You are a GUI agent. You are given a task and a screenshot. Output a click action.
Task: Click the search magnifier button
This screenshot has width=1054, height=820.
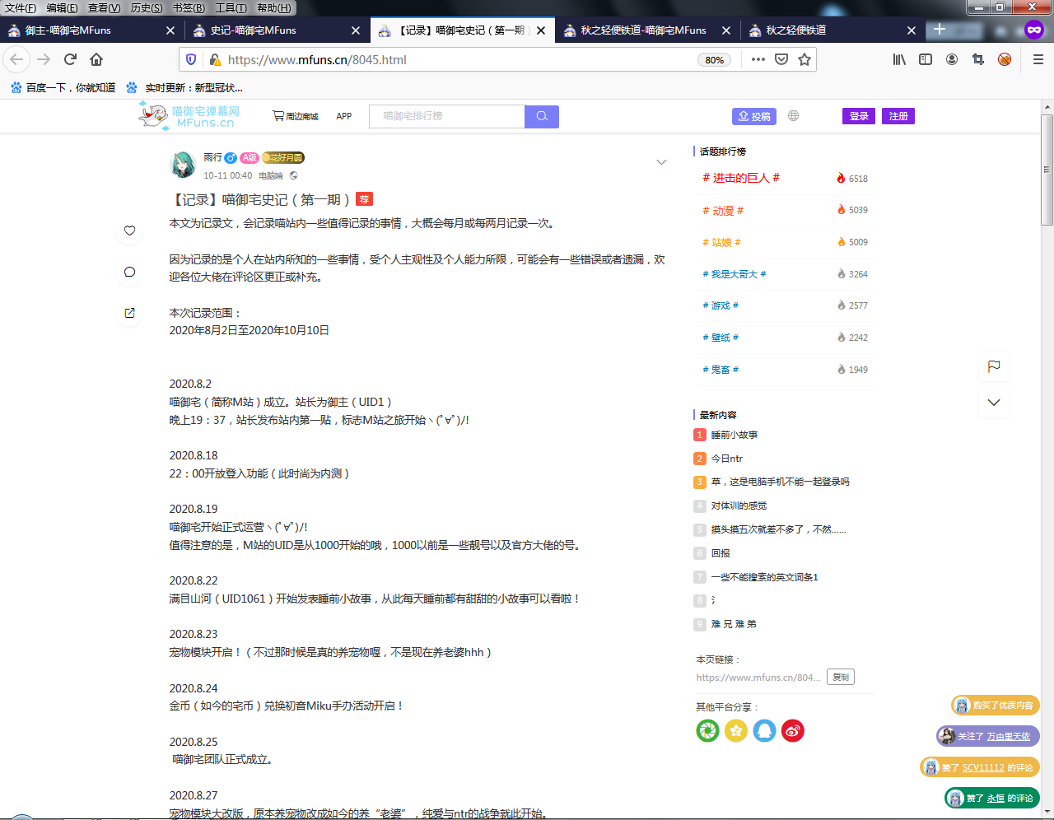coord(542,116)
